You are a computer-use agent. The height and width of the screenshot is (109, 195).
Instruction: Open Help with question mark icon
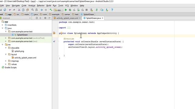(112, 10)
